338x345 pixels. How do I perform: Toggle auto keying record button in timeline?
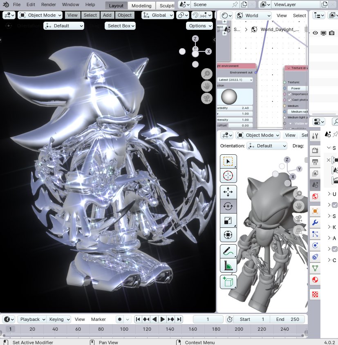click(120, 319)
